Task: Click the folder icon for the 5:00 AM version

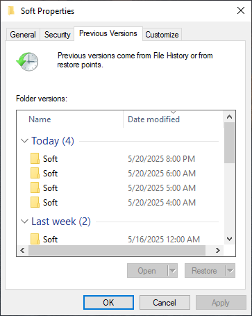Action: (x=35, y=188)
